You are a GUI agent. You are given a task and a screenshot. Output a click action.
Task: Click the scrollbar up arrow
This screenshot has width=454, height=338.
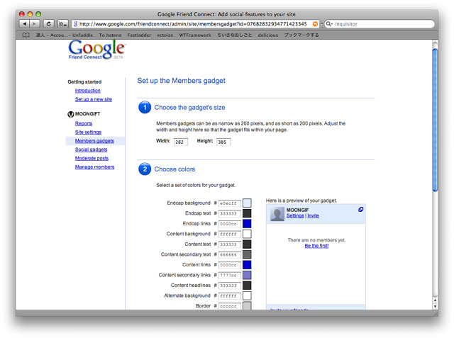point(435,300)
